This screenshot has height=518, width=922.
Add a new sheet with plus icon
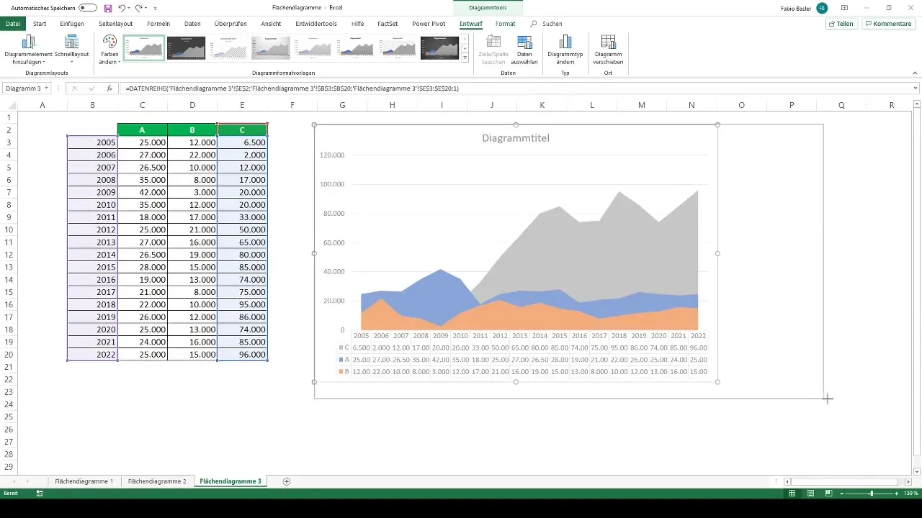click(287, 481)
